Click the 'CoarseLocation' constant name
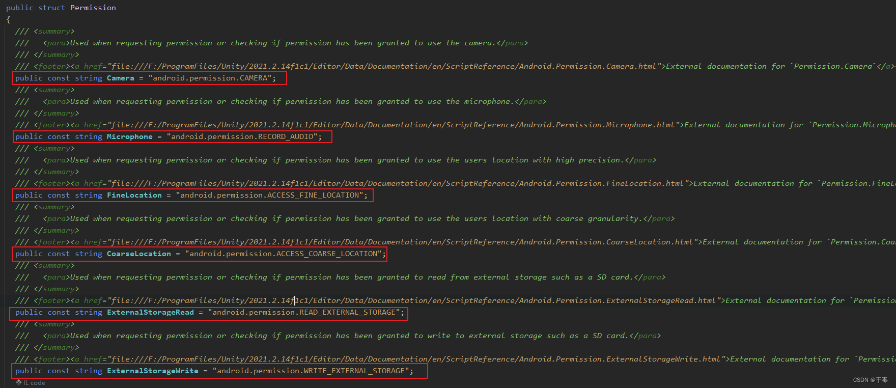896x388 pixels. [139, 254]
